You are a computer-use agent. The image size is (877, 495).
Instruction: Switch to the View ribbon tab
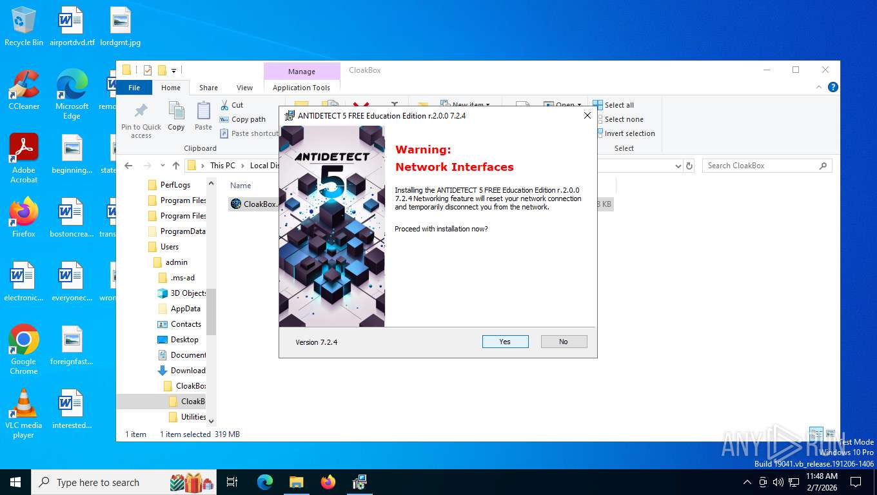point(244,88)
